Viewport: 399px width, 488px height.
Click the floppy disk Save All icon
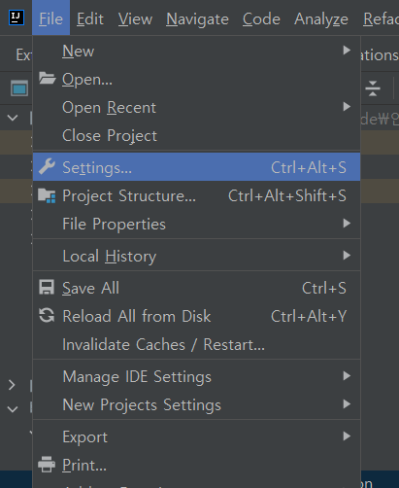pyautogui.click(x=47, y=288)
